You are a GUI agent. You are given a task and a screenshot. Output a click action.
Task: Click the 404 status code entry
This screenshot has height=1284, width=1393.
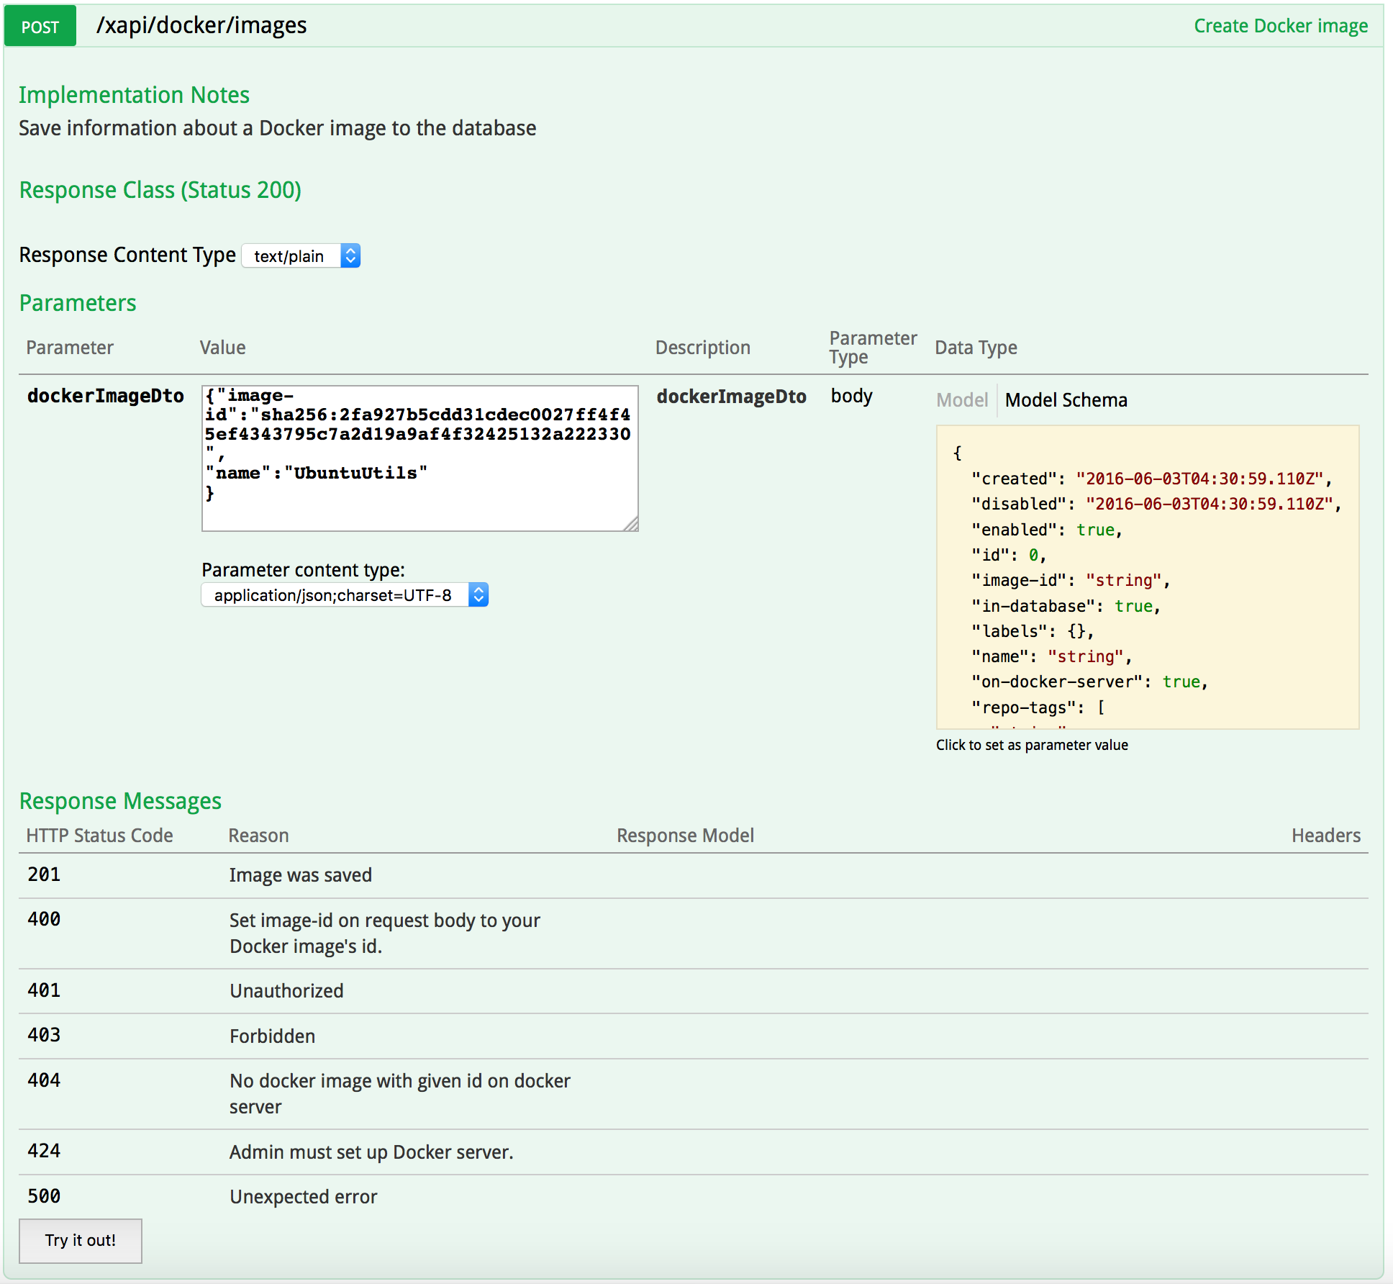tap(44, 1080)
